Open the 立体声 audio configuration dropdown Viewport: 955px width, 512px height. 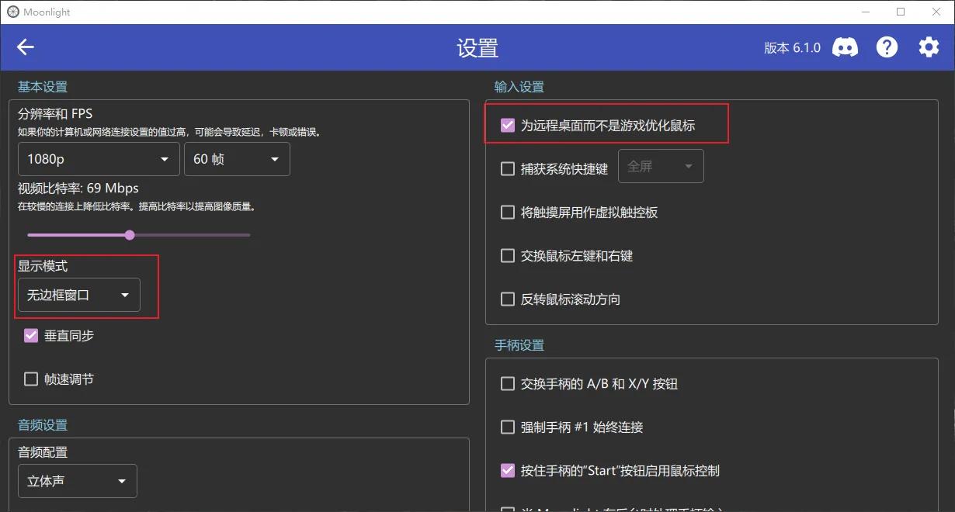77,481
